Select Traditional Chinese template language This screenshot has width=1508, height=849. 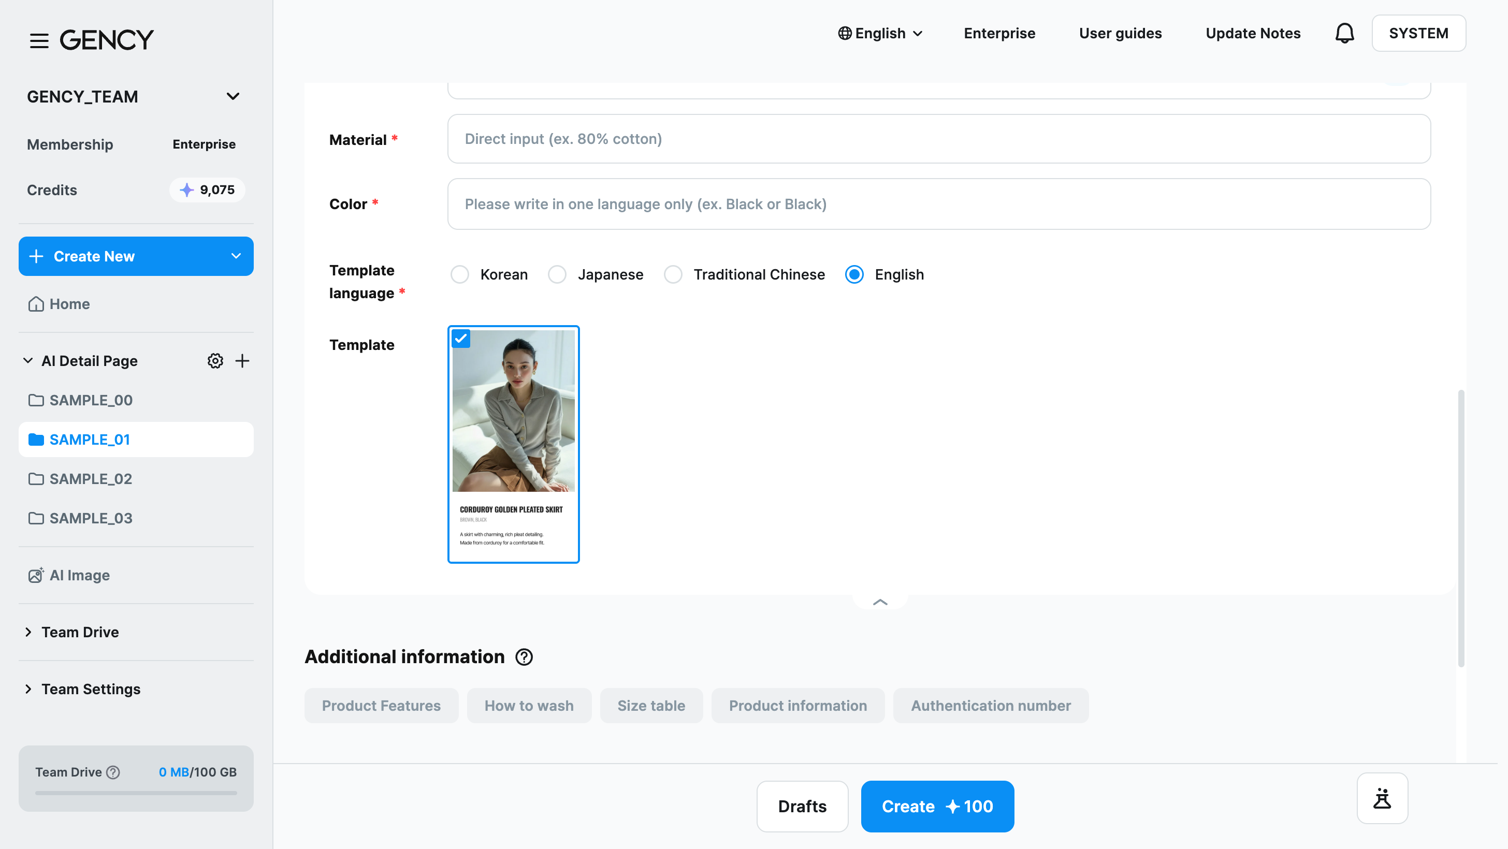coord(673,274)
